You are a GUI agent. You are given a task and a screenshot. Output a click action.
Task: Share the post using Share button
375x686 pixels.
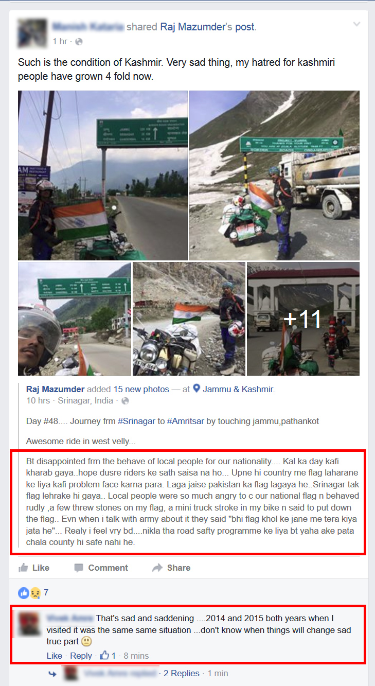pyautogui.click(x=171, y=568)
